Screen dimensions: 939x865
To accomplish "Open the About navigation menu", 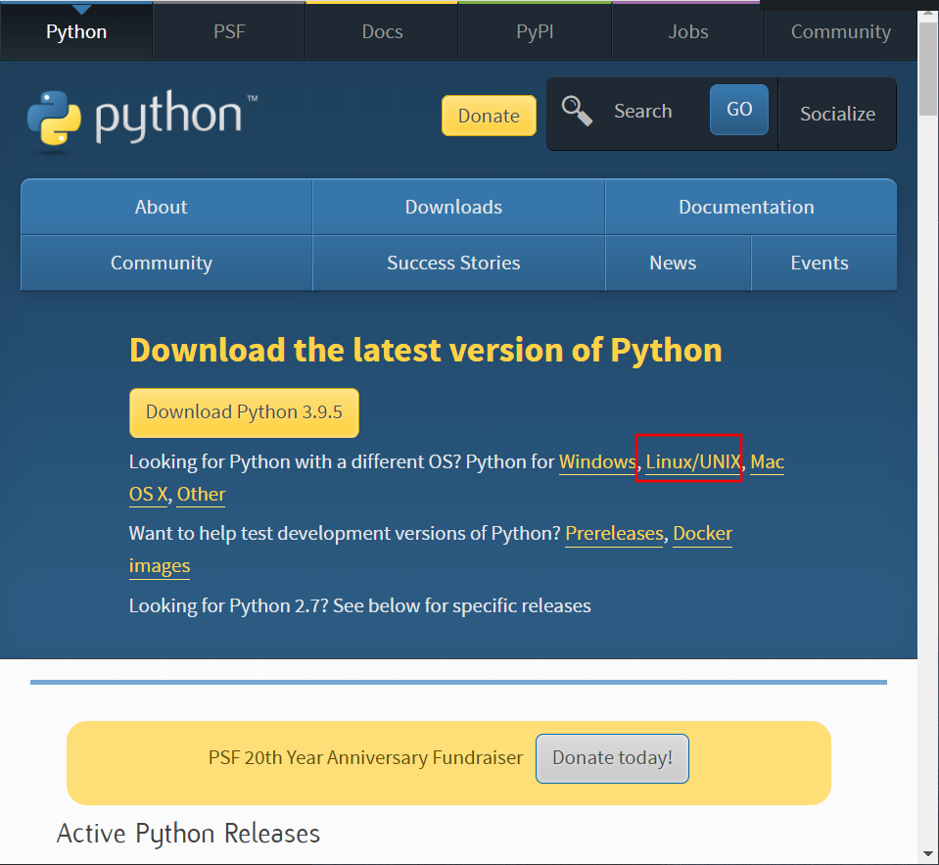I will click(166, 207).
